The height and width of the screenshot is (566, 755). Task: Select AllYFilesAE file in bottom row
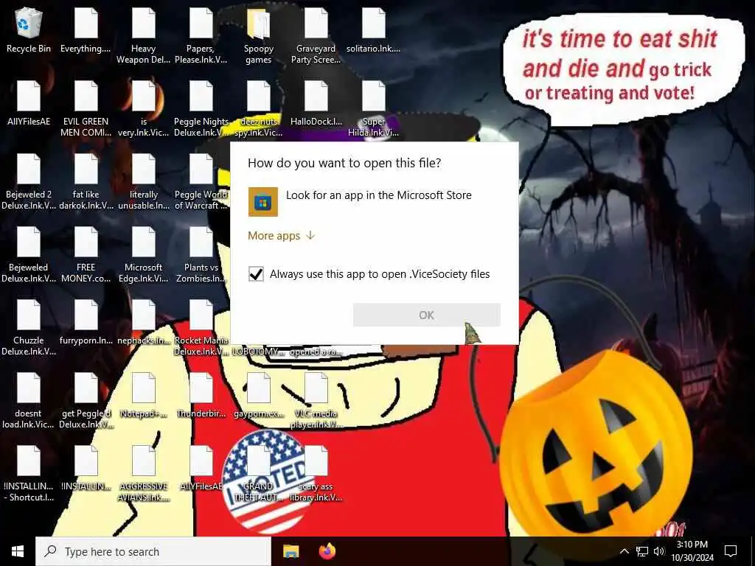(201, 469)
